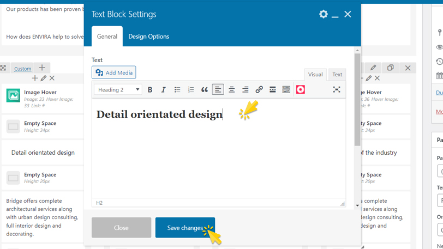Viewport: 443px width, 249px height.
Task: Center align the text
Action: coord(232,90)
